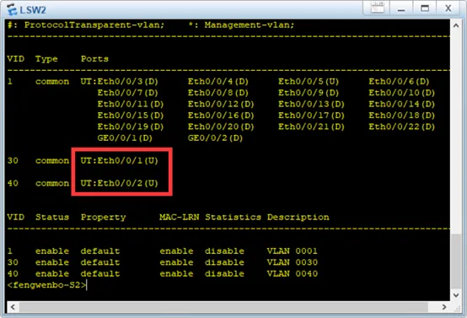Click the Eth0/0/16(D) port entry

(221, 116)
